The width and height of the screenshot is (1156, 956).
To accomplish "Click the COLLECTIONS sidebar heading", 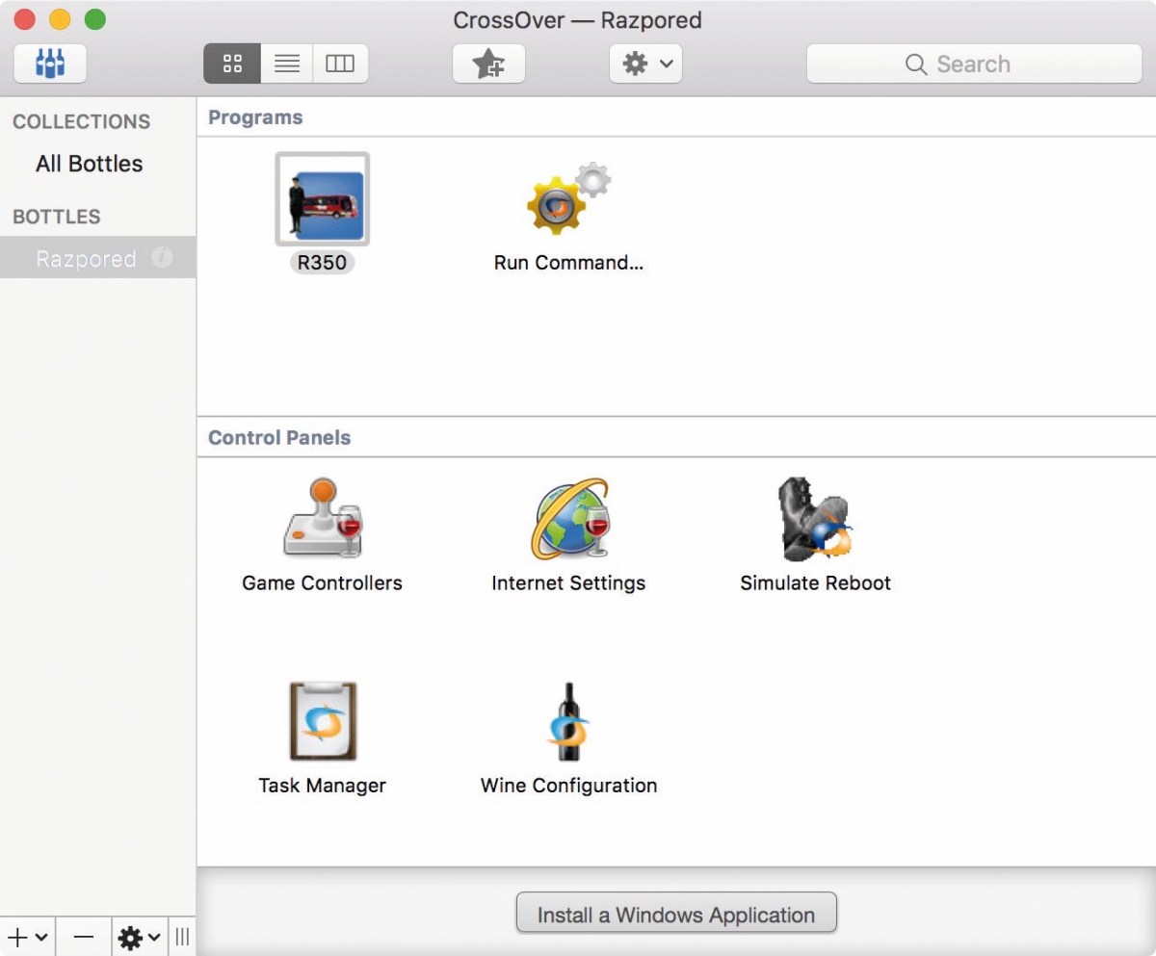I will pyautogui.click(x=81, y=121).
